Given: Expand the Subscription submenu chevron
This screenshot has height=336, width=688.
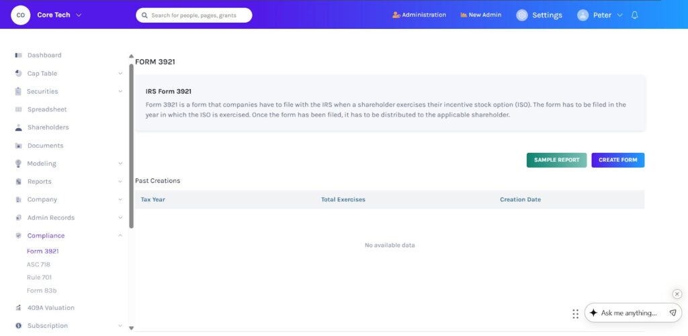Looking at the screenshot, I should (120, 326).
